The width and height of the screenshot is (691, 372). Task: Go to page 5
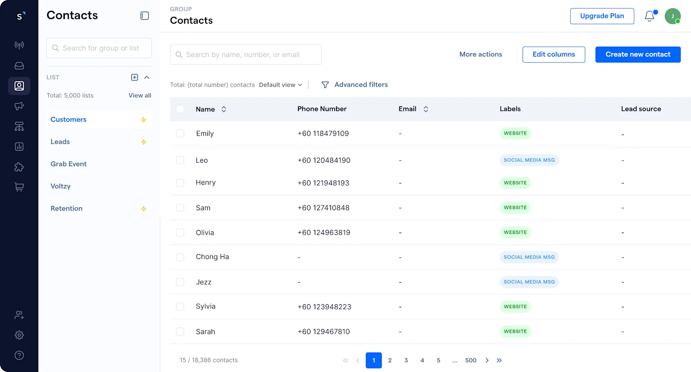pos(438,360)
